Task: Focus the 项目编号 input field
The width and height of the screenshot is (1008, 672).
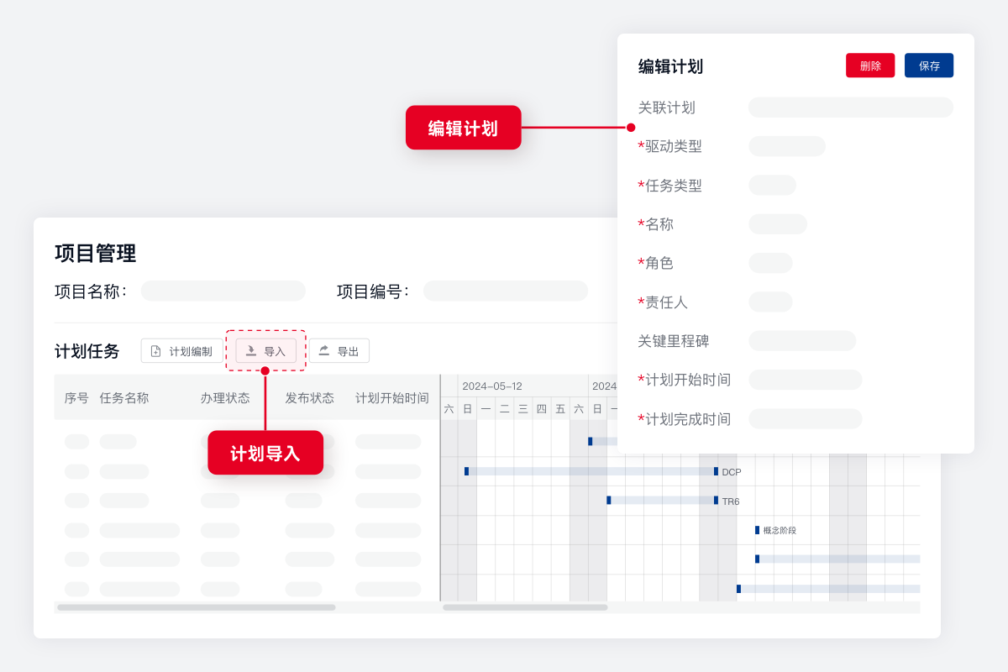Action: click(506, 291)
